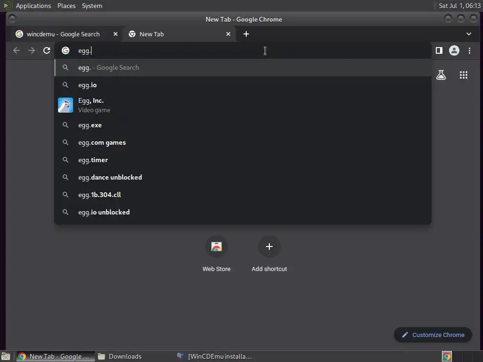Select the egg.dance unblocked suggestion
This screenshot has height=362, width=483.
(x=243, y=177)
